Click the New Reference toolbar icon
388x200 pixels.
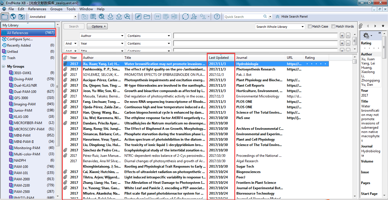click(93, 16)
